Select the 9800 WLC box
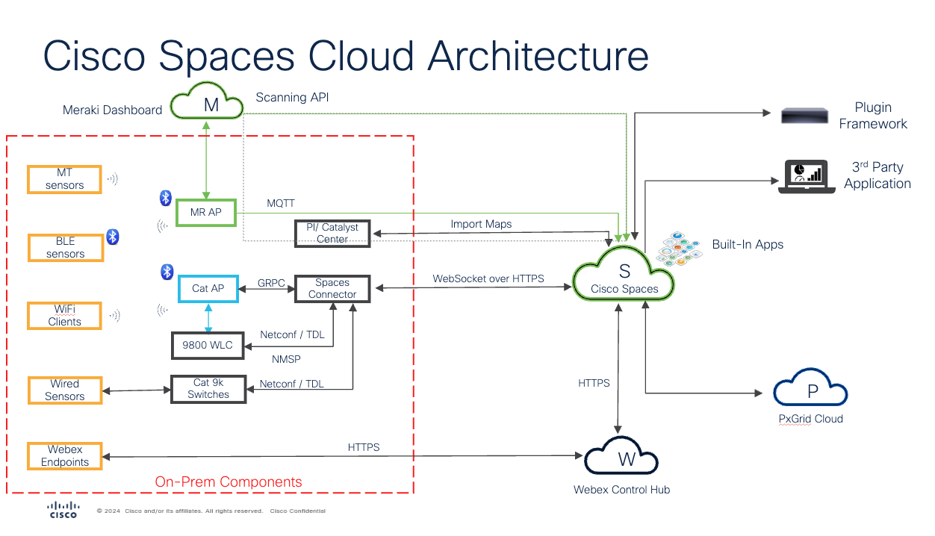Viewport: 935px width, 536px height. (x=208, y=345)
